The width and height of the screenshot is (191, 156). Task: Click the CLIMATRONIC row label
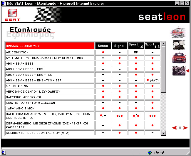50,58
